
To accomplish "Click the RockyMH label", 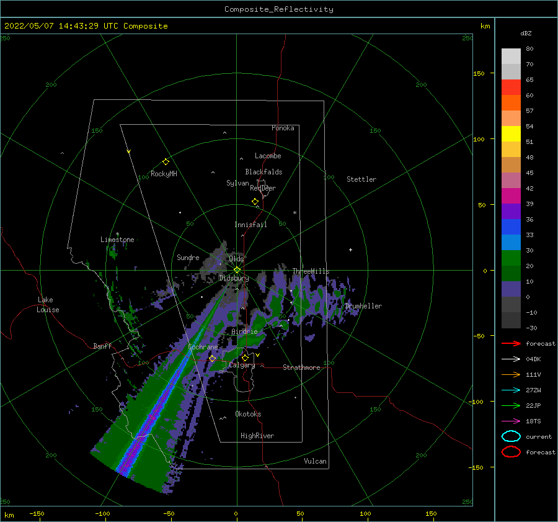I will [x=164, y=174].
